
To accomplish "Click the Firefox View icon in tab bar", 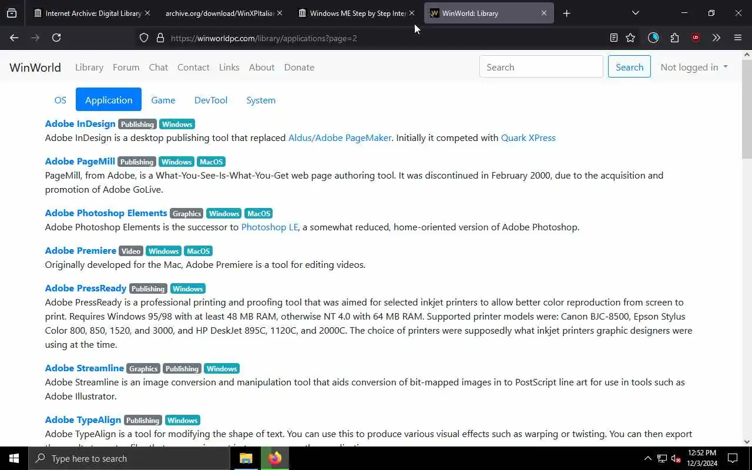I will [12, 13].
